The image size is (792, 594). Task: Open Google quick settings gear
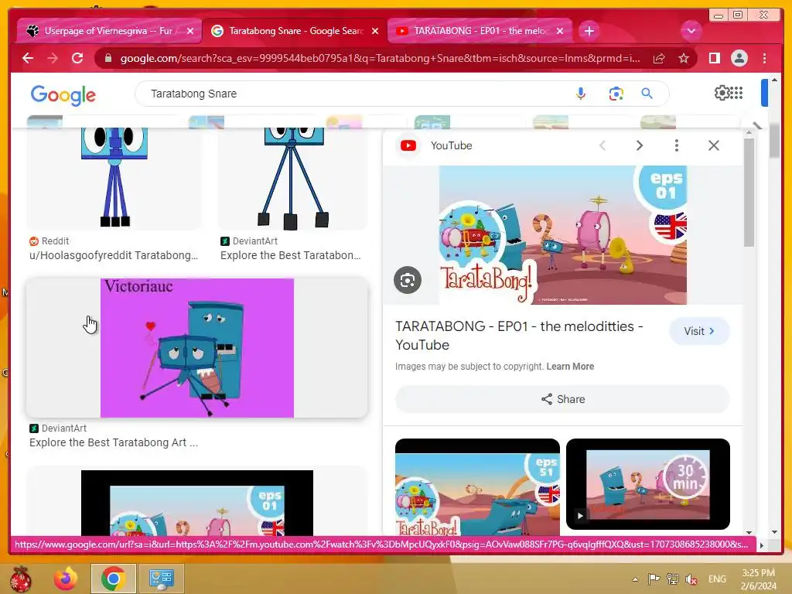(x=722, y=93)
